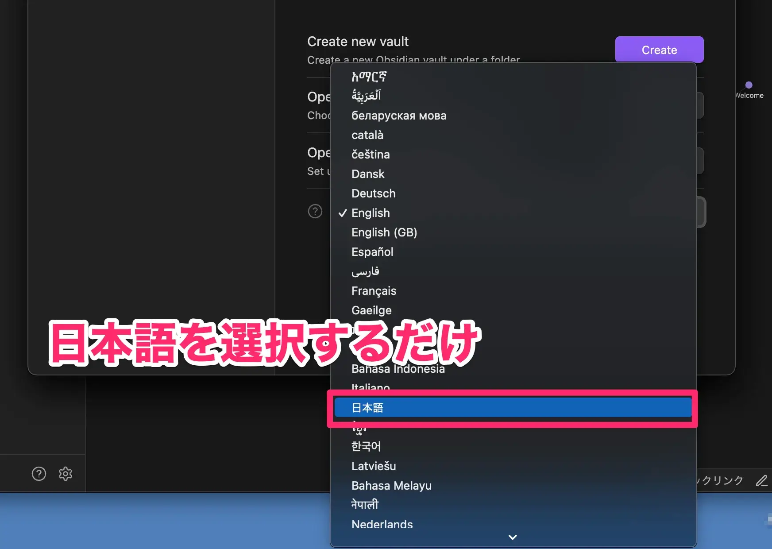
Task: Select नेपाली language option
Action: (513, 505)
